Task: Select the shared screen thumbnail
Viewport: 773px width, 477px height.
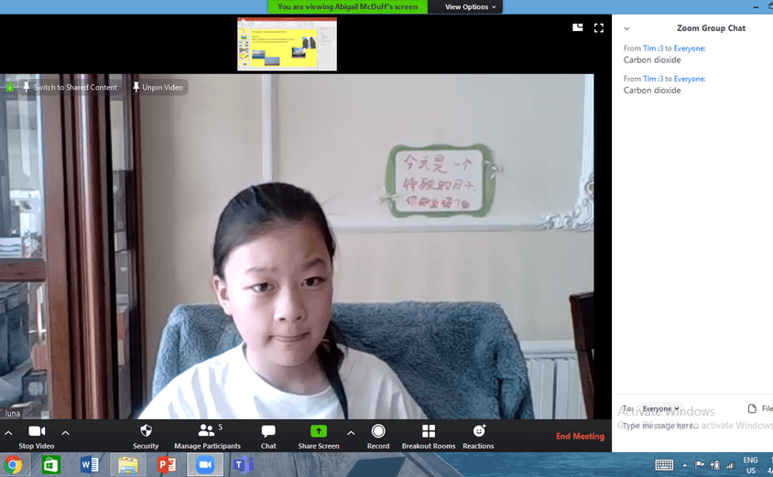Action: click(x=287, y=44)
